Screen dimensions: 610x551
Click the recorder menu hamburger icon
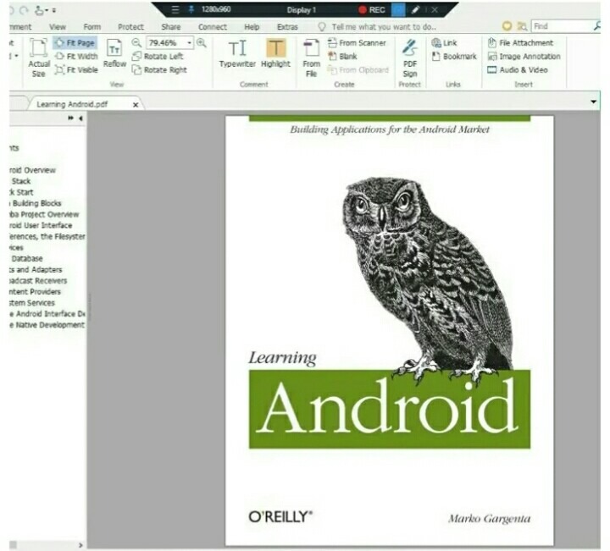[175, 9]
